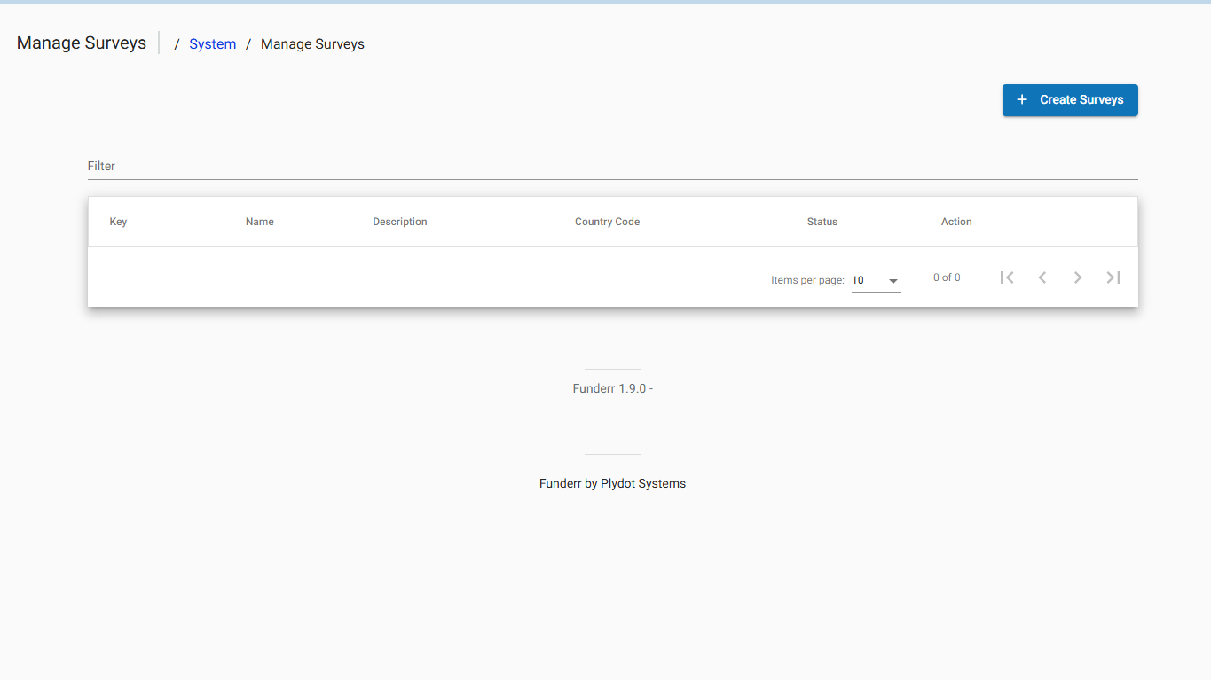
Task: Click inside the Filter input field
Action: pyautogui.click(x=355, y=166)
